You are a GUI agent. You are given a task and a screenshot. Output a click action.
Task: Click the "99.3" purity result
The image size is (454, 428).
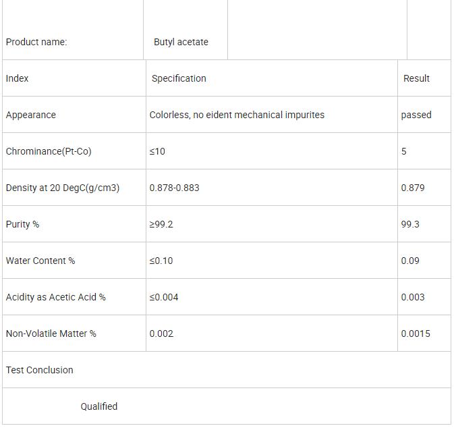pyautogui.click(x=410, y=224)
